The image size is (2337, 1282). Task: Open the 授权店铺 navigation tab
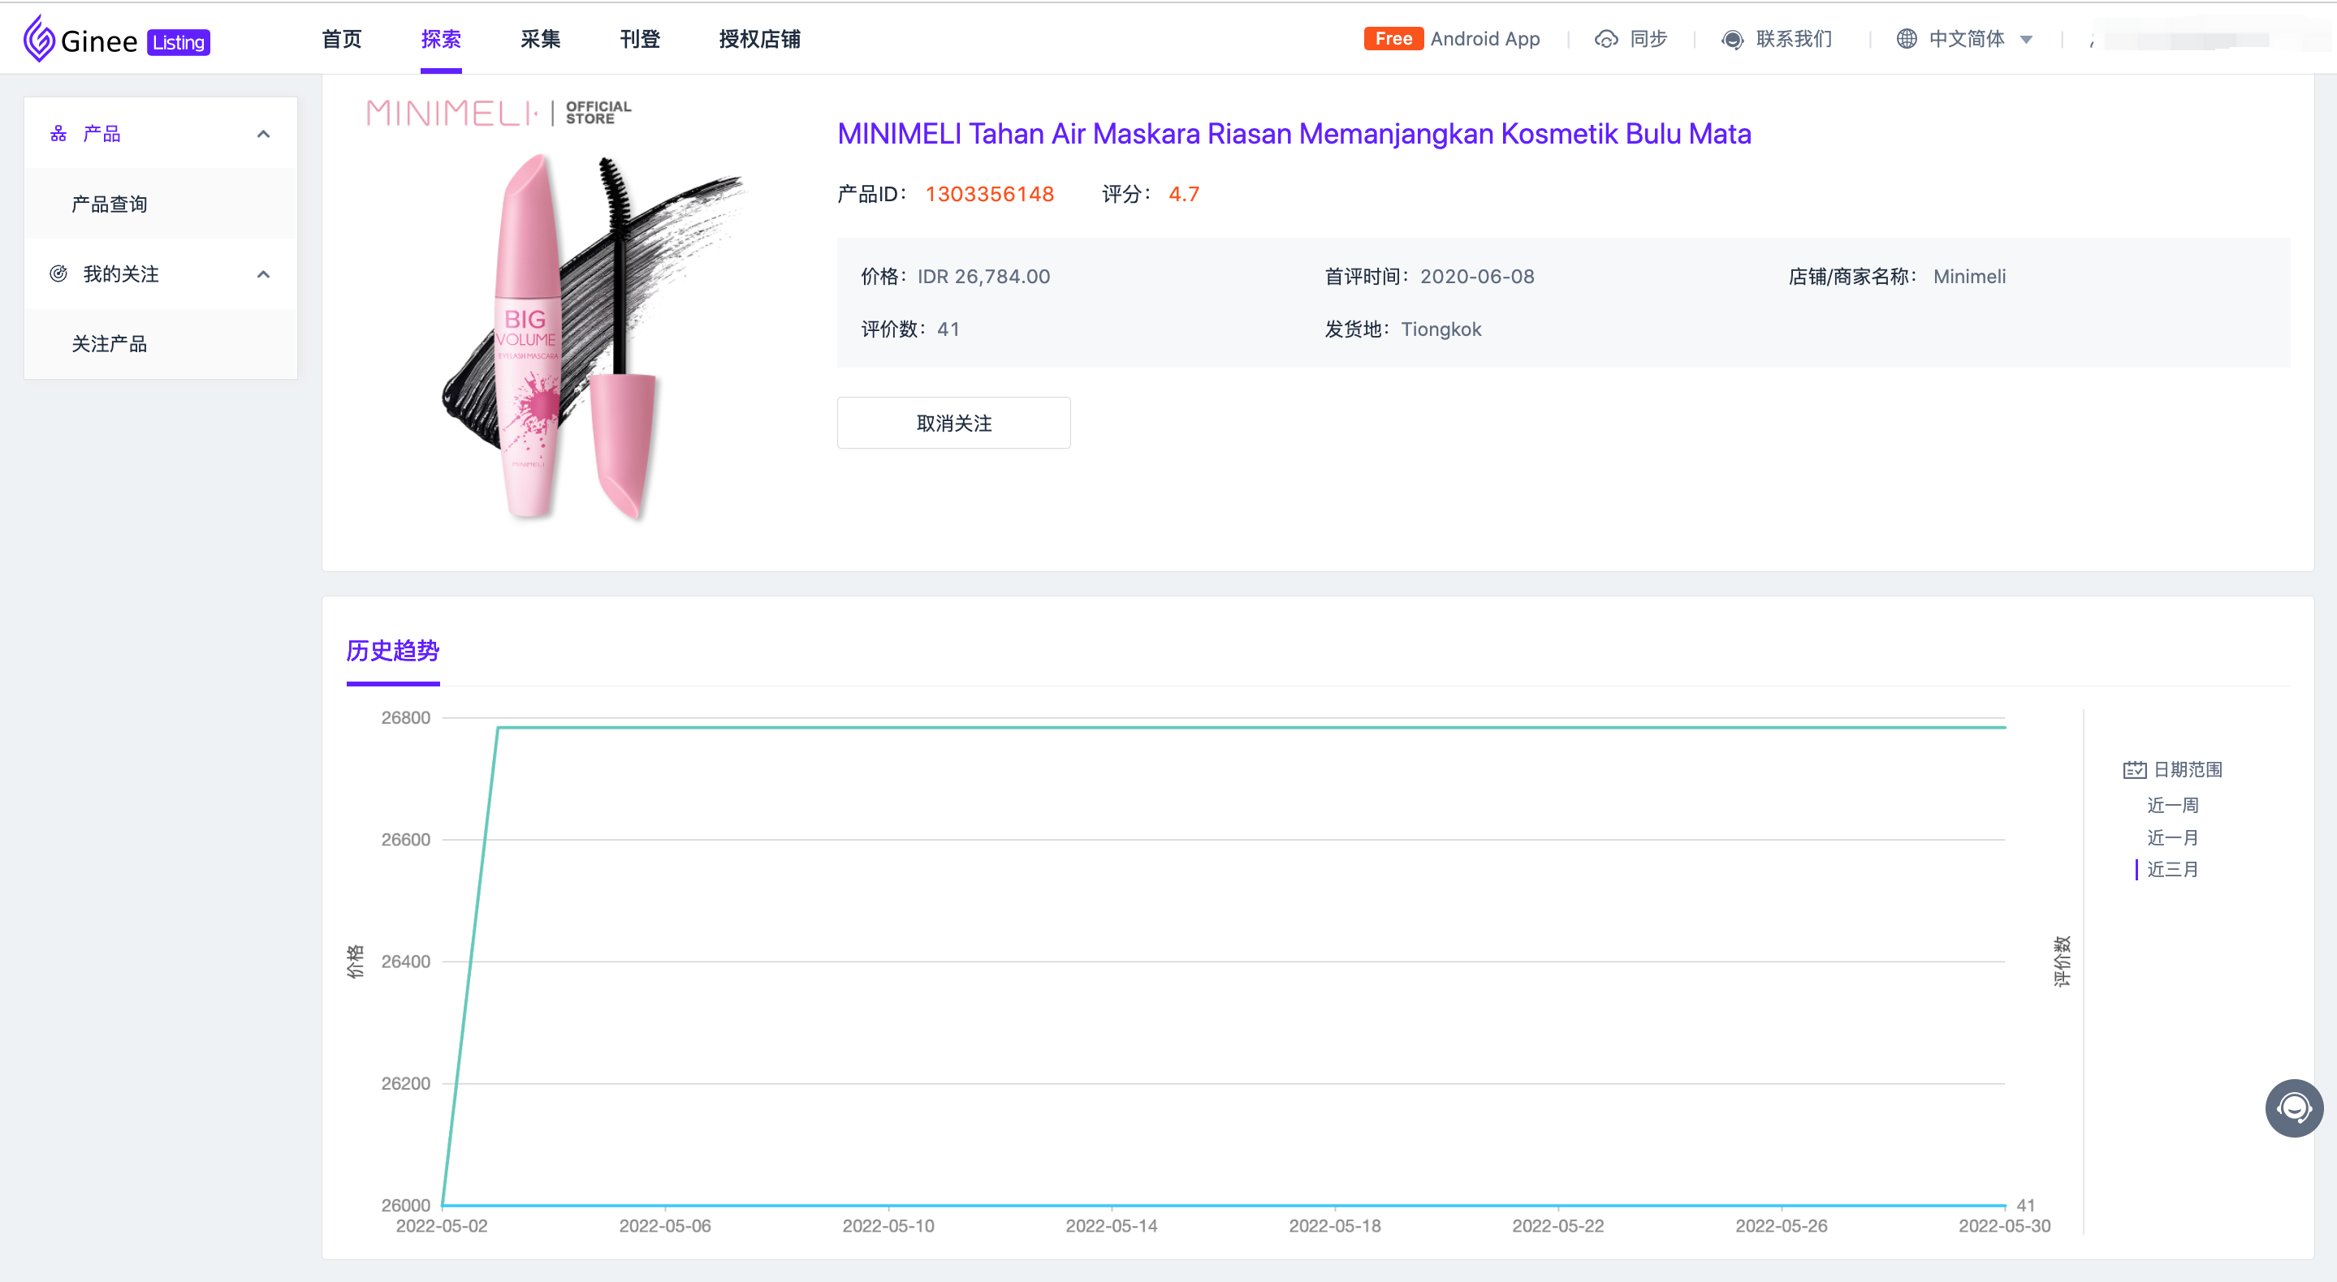coord(759,39)
